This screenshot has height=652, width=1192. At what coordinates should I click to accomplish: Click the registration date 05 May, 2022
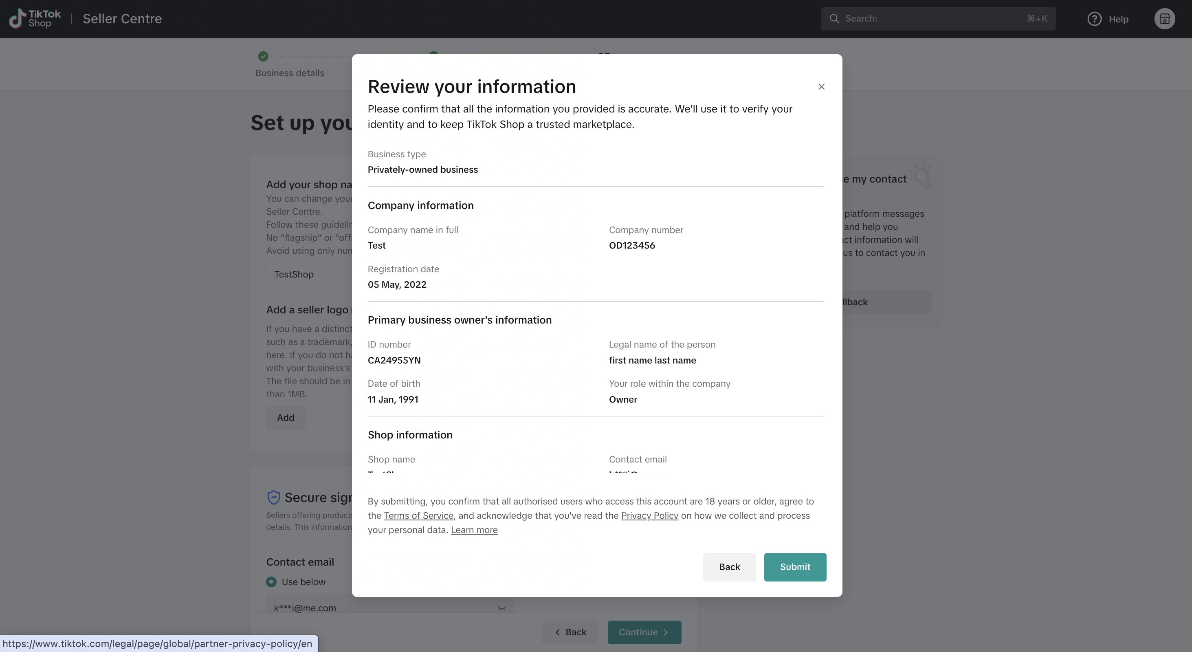pyautogui.click(x=396, y=284)
